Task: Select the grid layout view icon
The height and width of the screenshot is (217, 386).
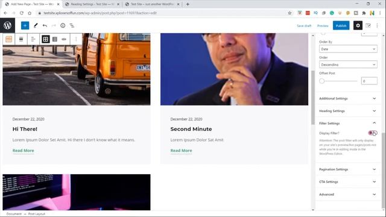Action: [46, 39]
